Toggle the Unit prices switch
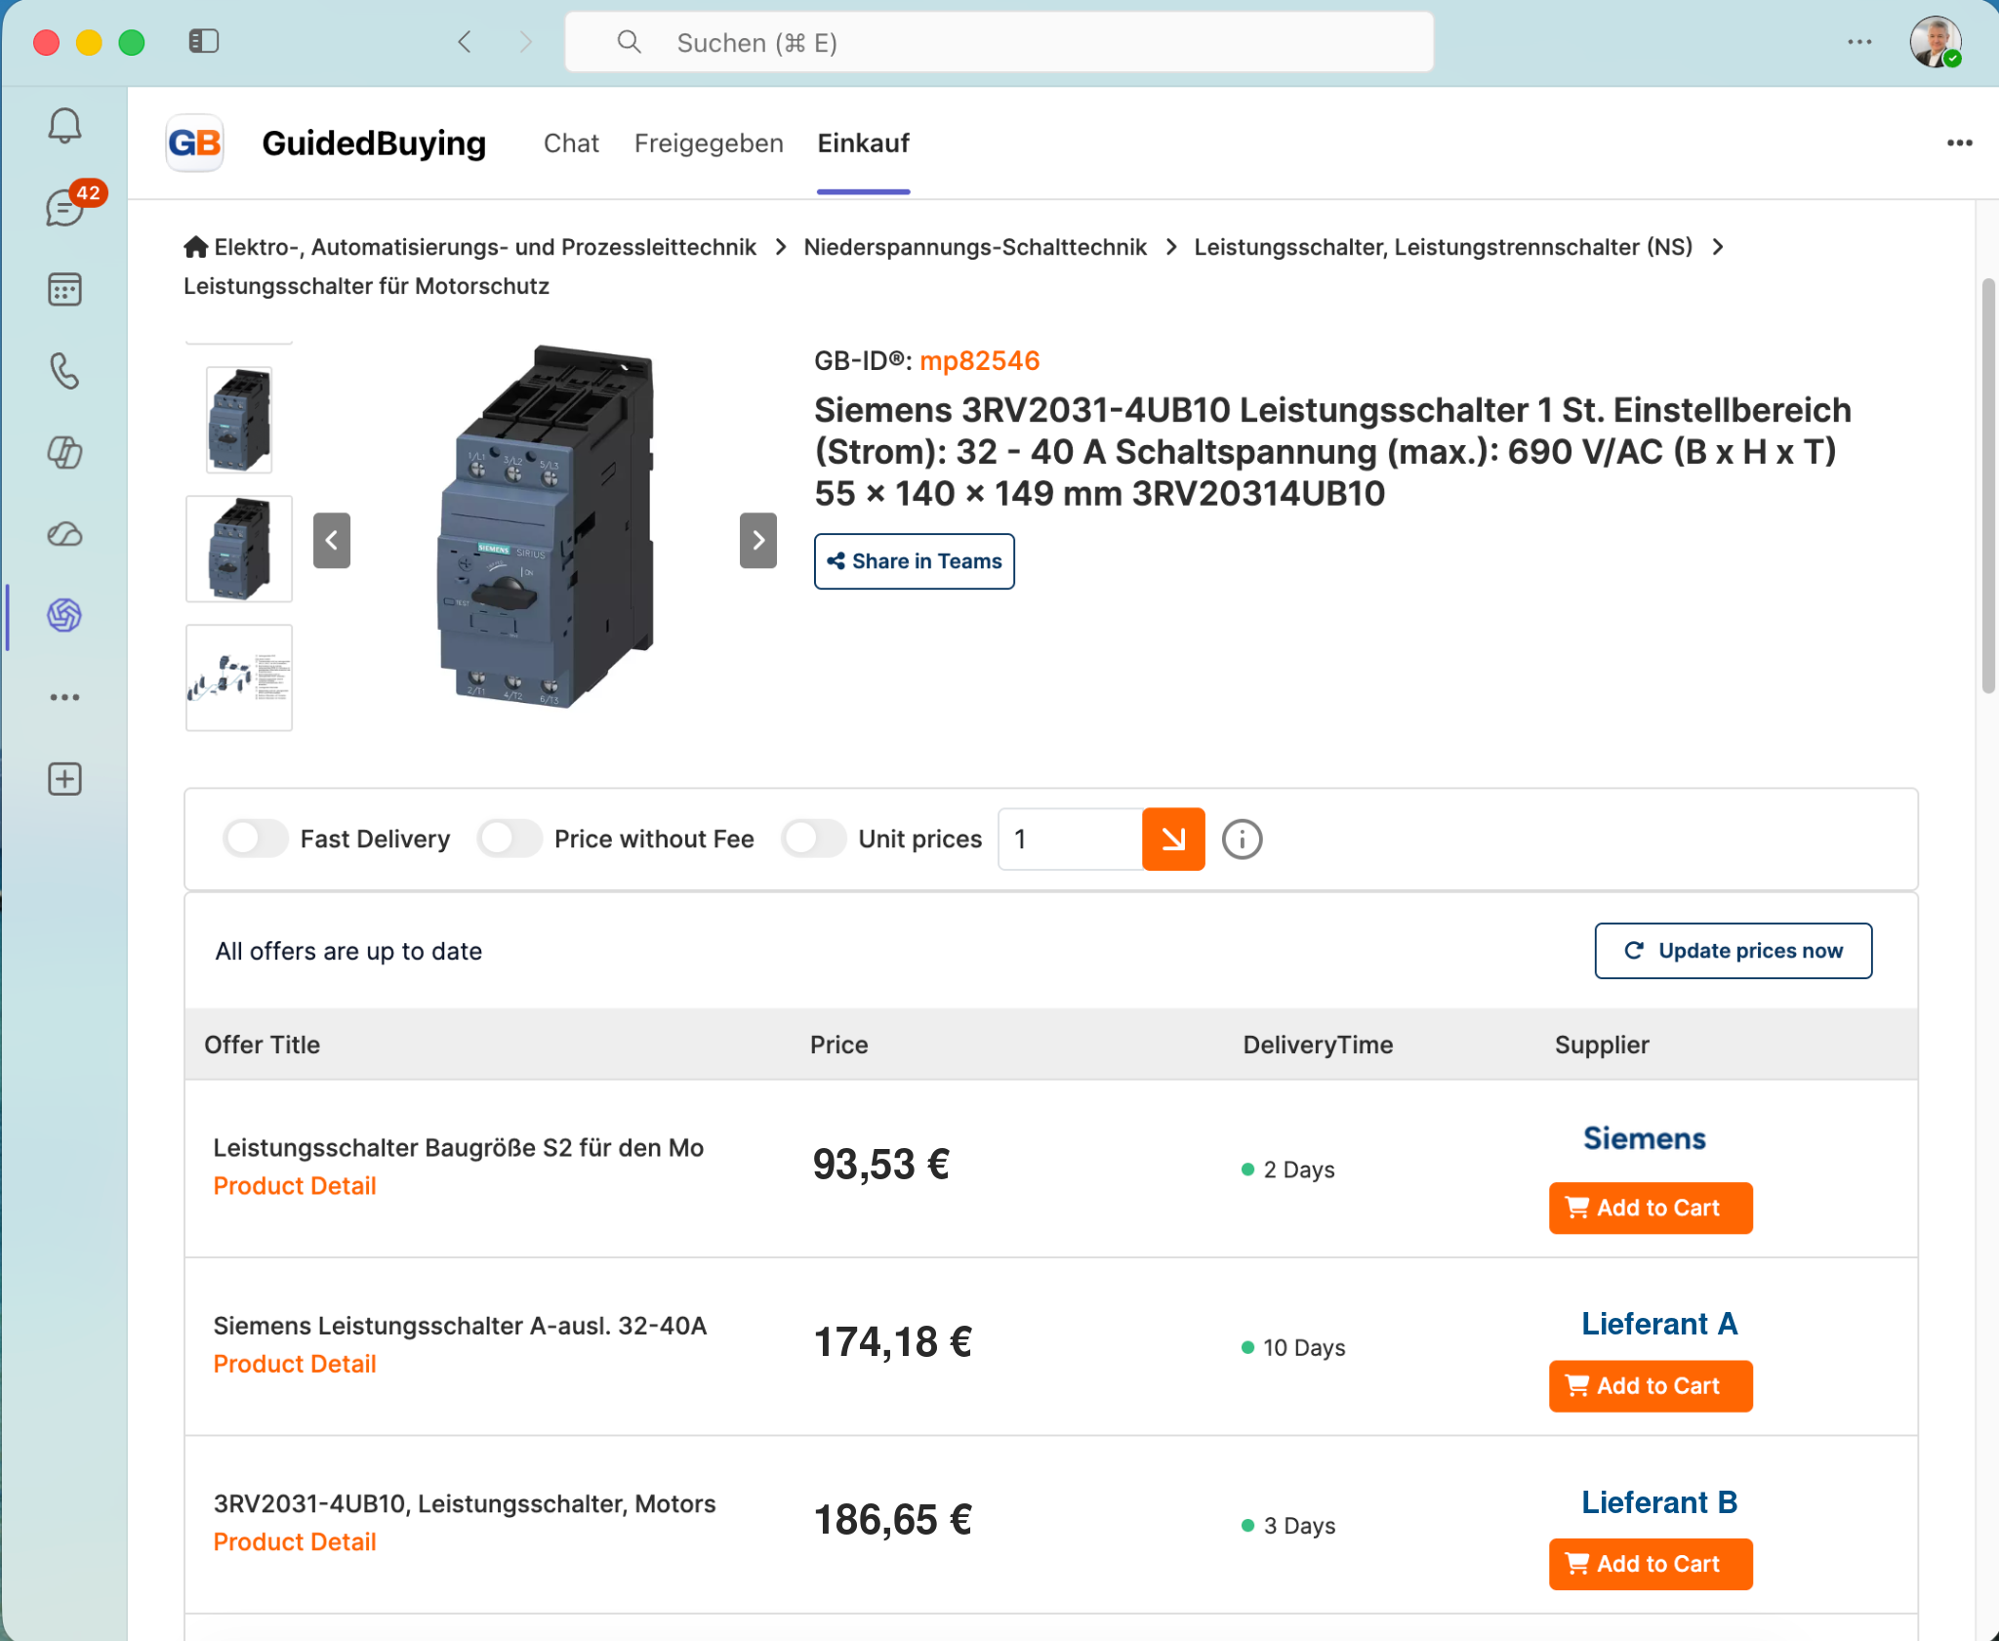Image resolution: width=1999 pixels, height=1641 pixels. tap(813, 839)
